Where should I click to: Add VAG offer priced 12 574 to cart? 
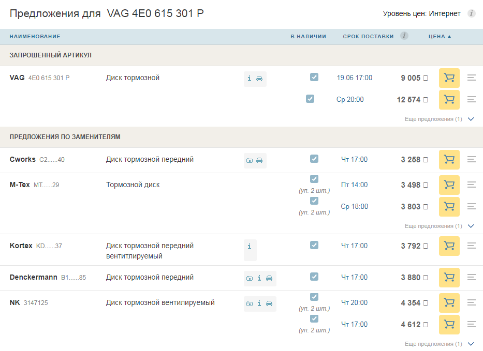[x=449, y=100]
